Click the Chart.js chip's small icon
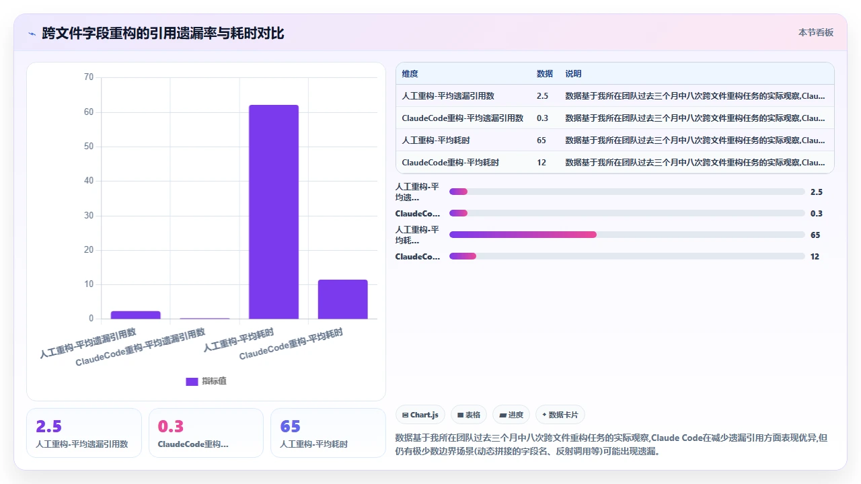Screen dimensions: 861x484 coord(405,415)
